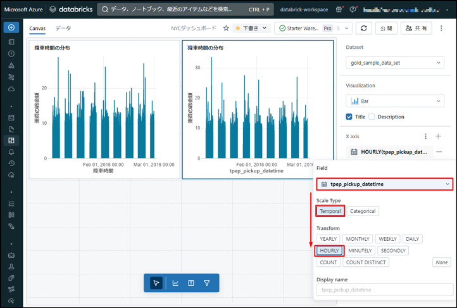The height and width of the screenshot is (308, 457).
Task: Select the pointer tool in canvas toolbar
Action: coord(156,283)
